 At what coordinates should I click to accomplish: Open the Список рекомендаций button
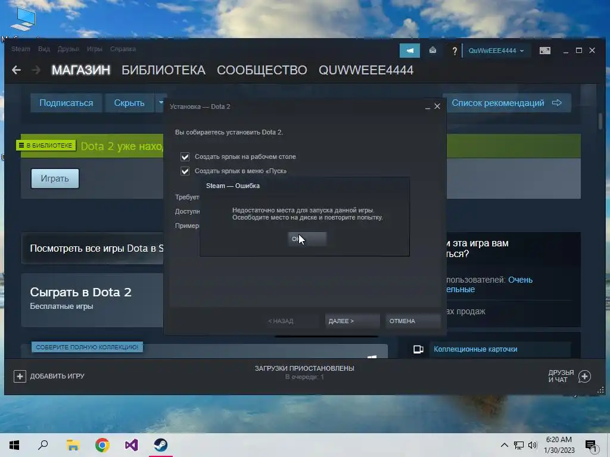507,103
